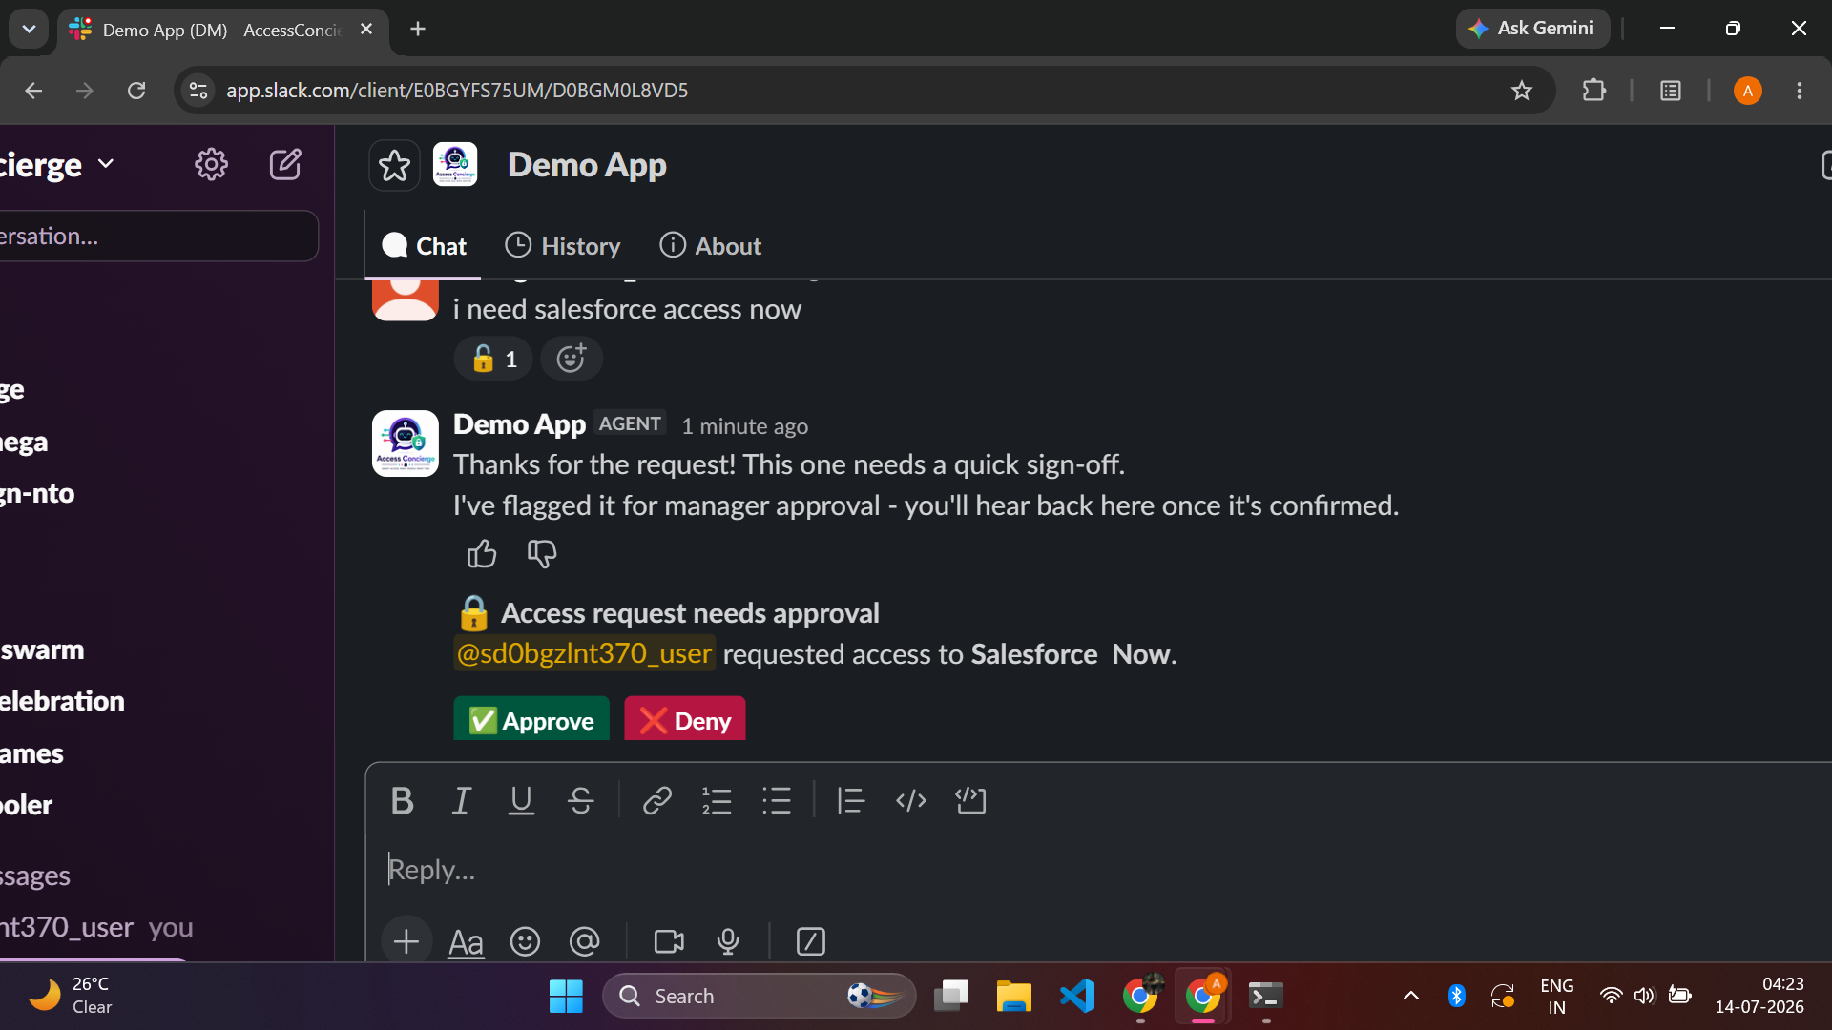Open a new browser tab
The image size is (1832, 1030).
pos(418,29)
